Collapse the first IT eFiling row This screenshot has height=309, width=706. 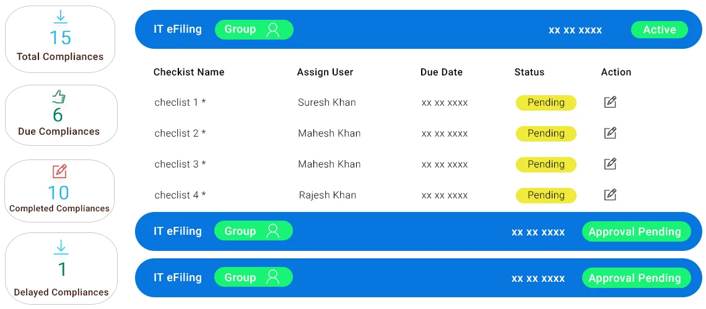point(178,29)
